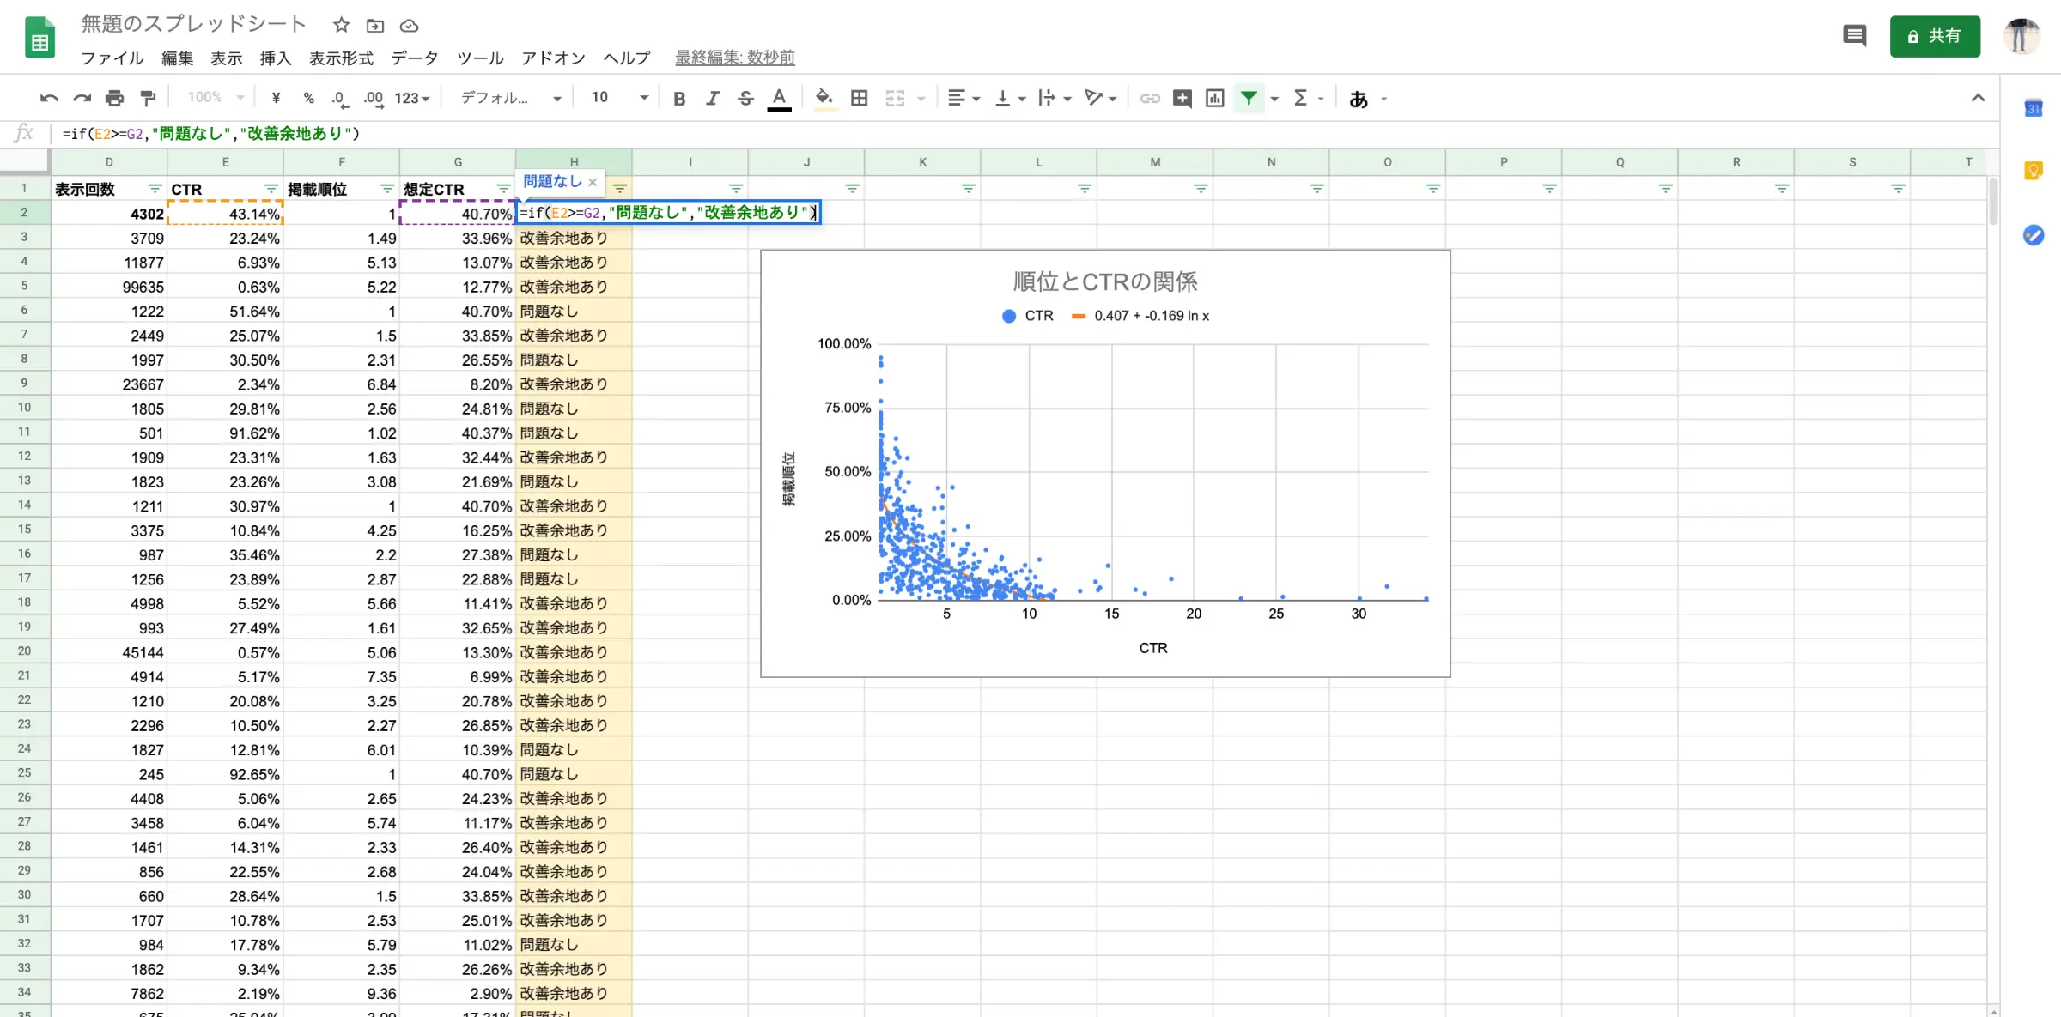Open the 編集 menu
2061x1017 pixels.
[x=177, y=58]
